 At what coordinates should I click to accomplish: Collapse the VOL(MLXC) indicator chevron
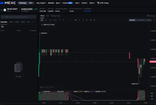click(42, 92)
